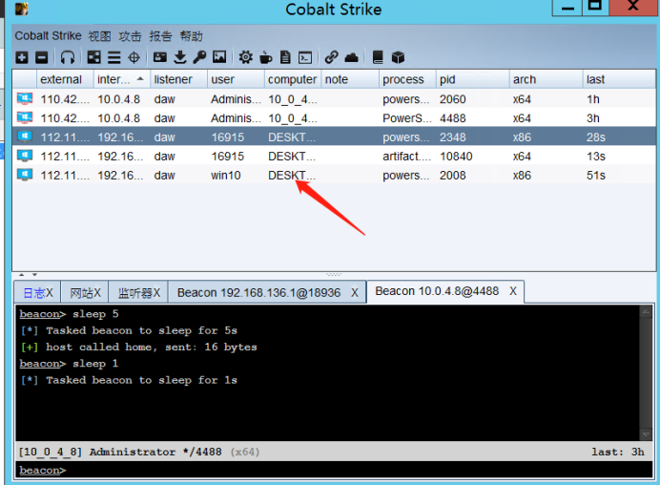Switch to Pivot Graph view icon

[93, 57]
